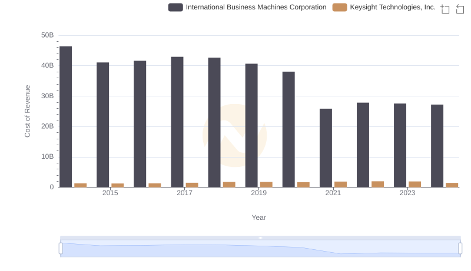Click the 10B y-axis label
This screenshot has width=471, height=271.
click(48, 157)
